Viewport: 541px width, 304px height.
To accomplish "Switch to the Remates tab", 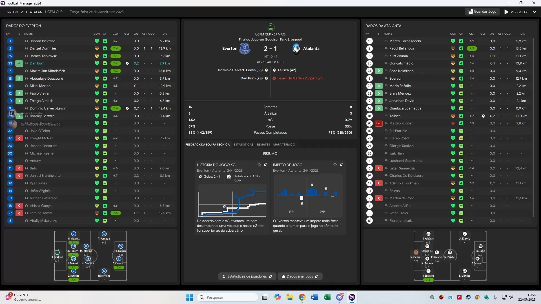I will [263, 145].
